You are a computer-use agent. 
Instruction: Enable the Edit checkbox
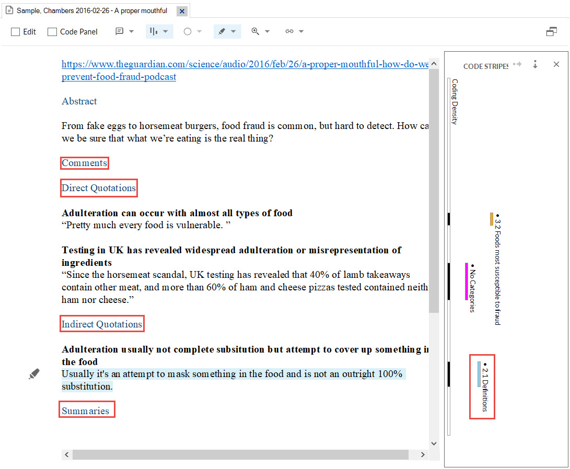point(15,32)
